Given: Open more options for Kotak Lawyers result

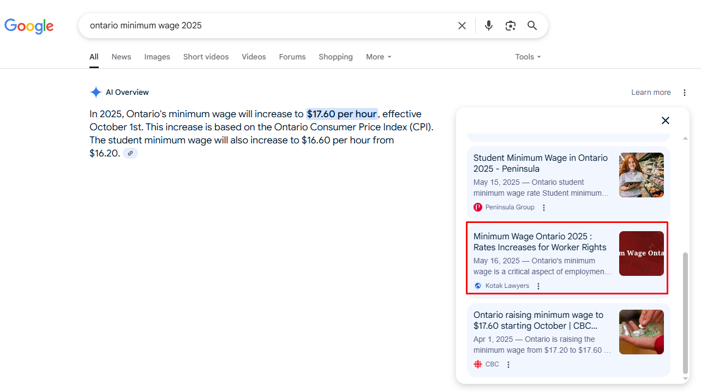Looking at the screenshot, I should 538,286.
